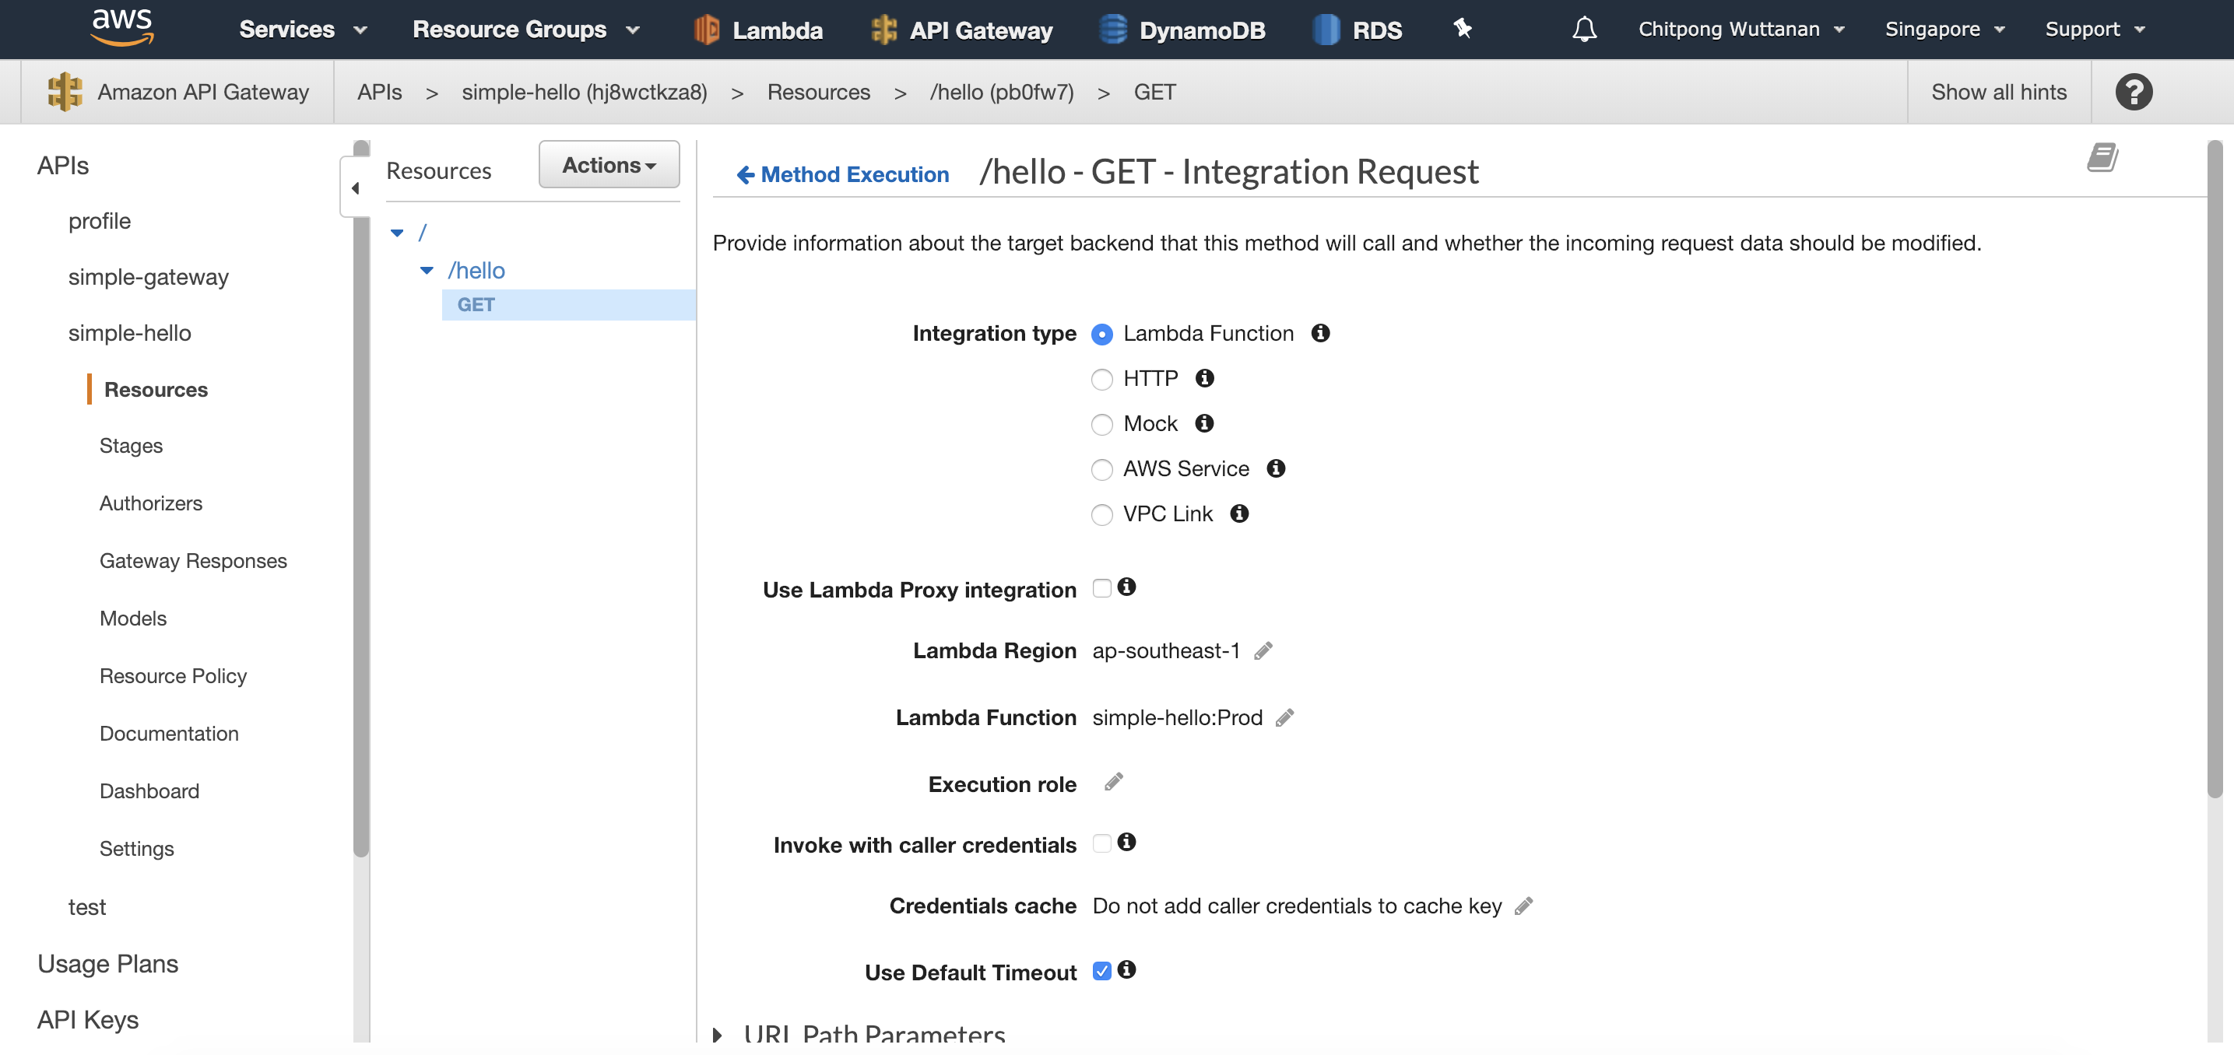Open Models in the sidebar

click(x=132, y=619)
